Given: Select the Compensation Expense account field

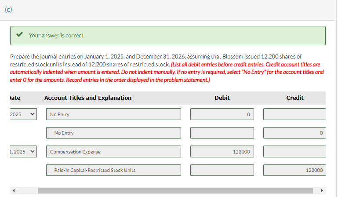Looking at the screenshot, I should [113, 152].
